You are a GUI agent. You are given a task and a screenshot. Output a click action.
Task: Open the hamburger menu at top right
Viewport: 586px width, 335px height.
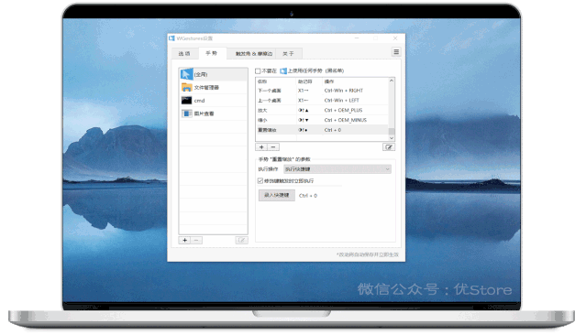396,52
